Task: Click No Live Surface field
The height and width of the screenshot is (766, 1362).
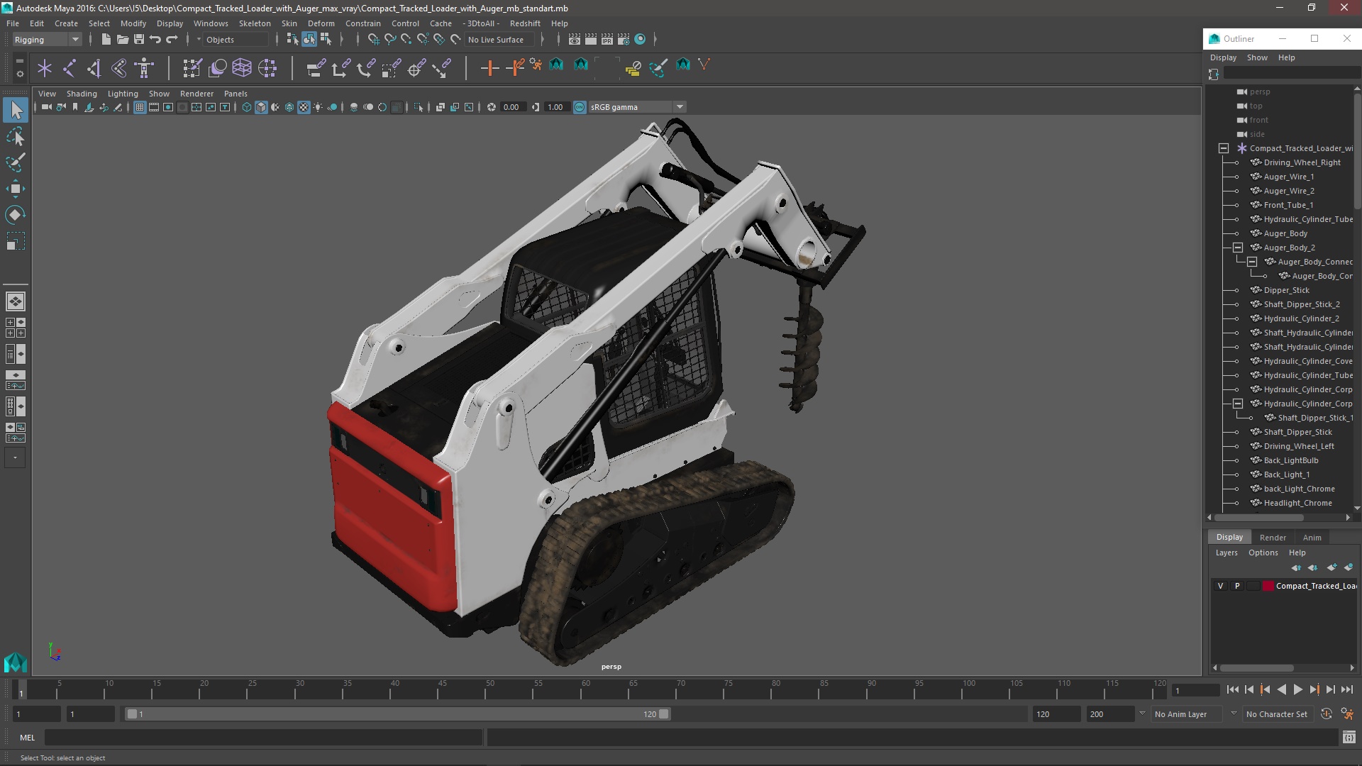Action: point(501,40)
